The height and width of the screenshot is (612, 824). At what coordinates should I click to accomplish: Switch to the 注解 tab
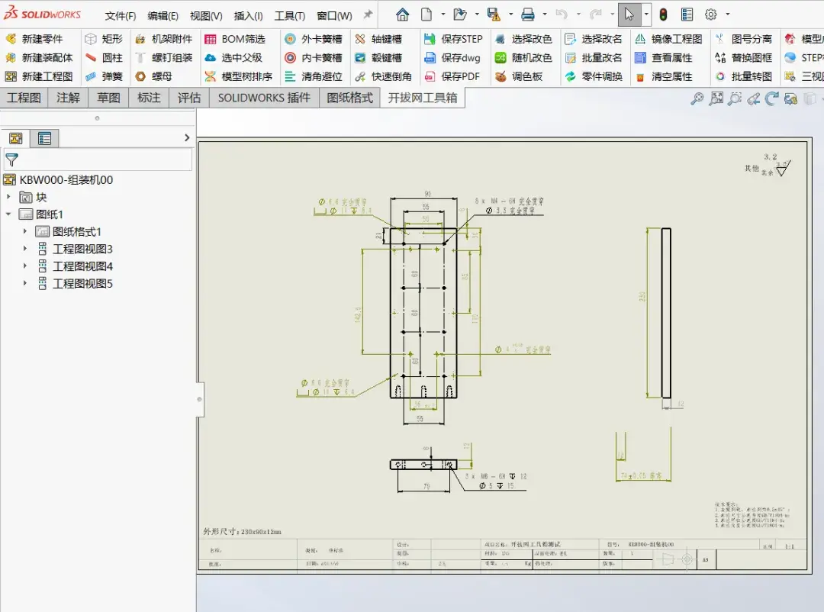(68, 98)
